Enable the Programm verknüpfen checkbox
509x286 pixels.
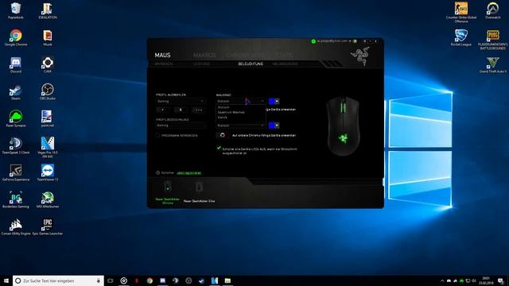[157, 135]
